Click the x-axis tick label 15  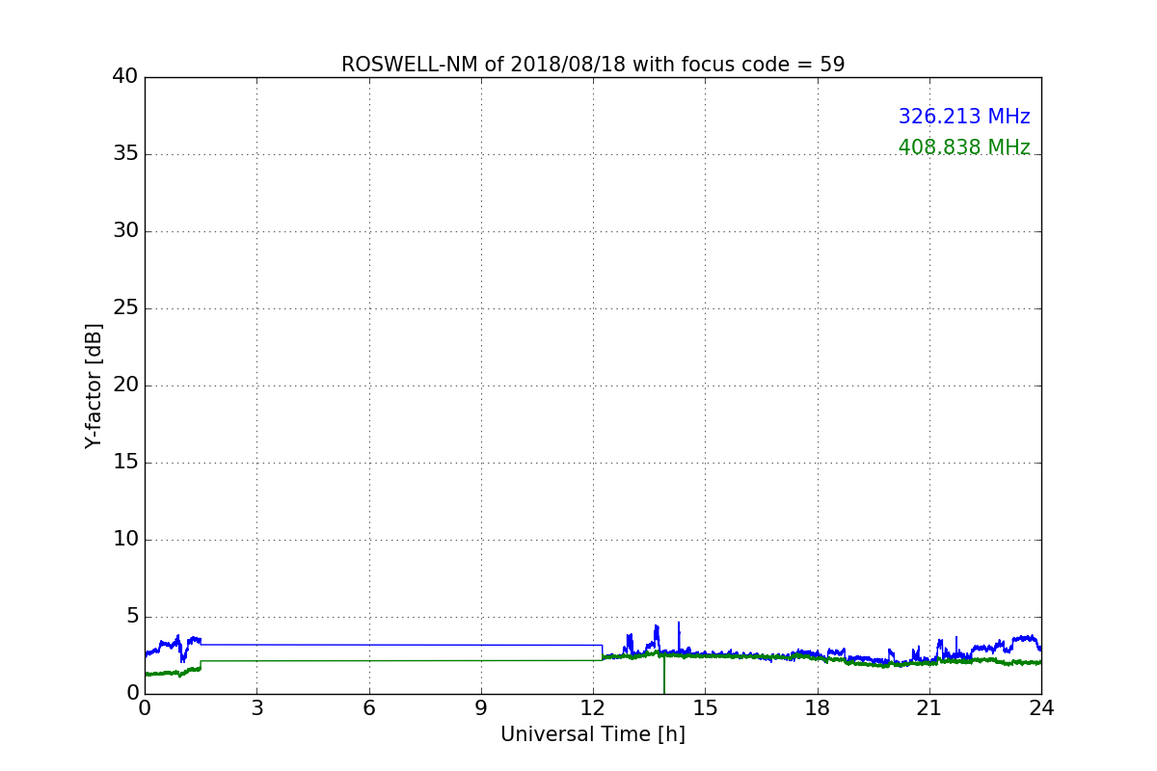tap(705, 707)
